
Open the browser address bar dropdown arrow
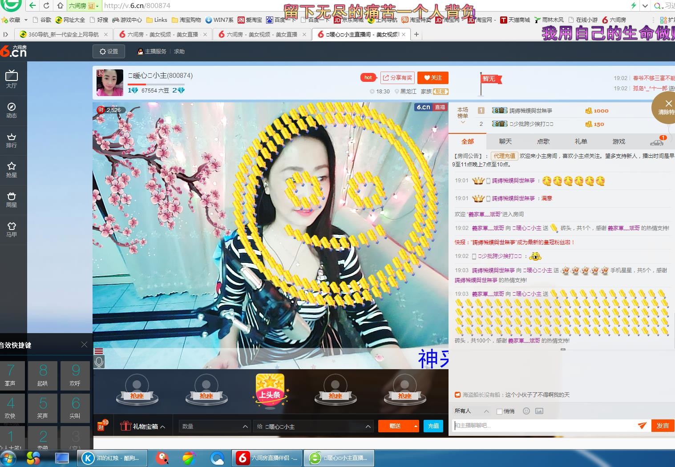point(646,6)
